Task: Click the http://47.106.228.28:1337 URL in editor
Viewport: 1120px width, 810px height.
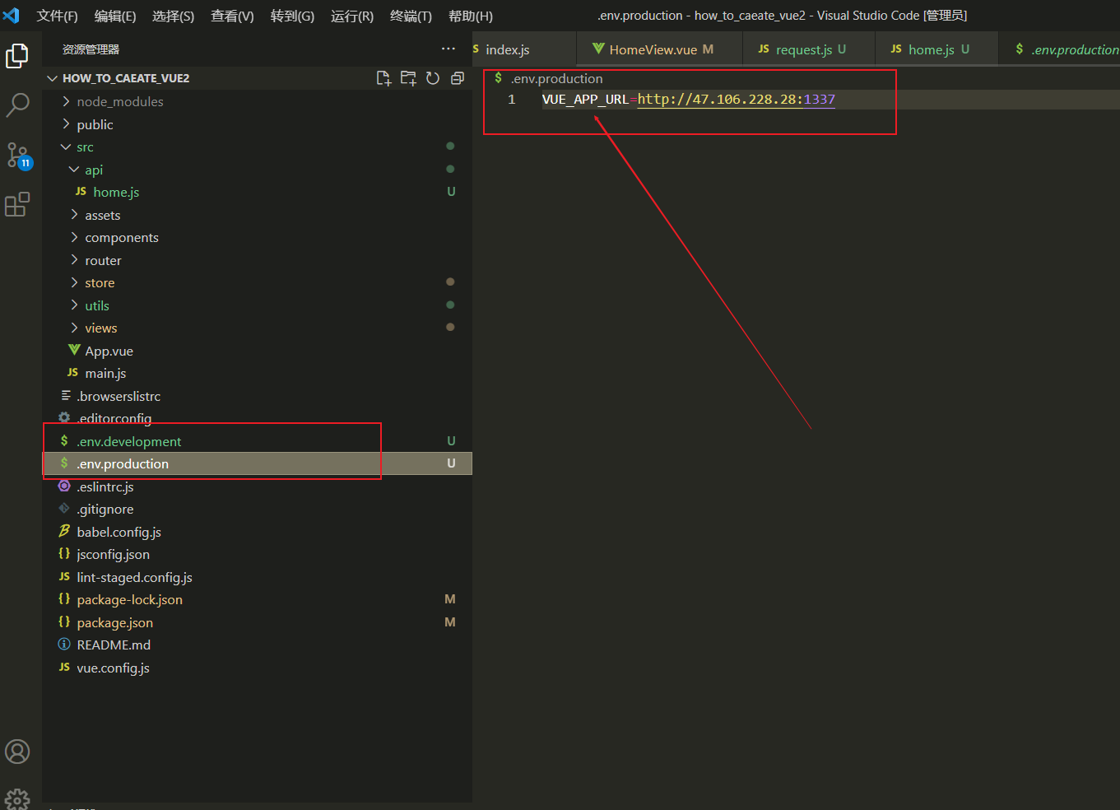Action: [737, 100]
